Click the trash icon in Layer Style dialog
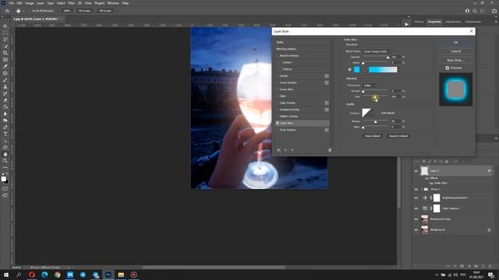This screenshot has width=499, height=280. (330, 150)
